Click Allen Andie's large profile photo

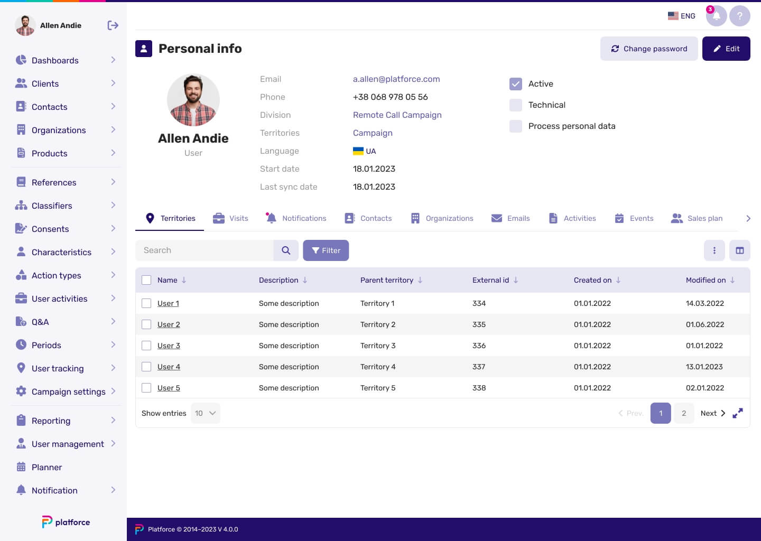(193, 100)
